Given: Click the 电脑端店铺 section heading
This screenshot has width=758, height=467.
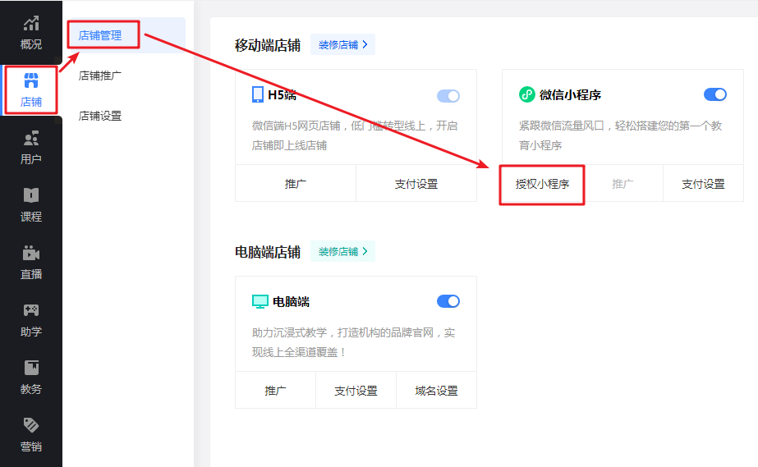Looking at the screenshot, I should [268, 252].
